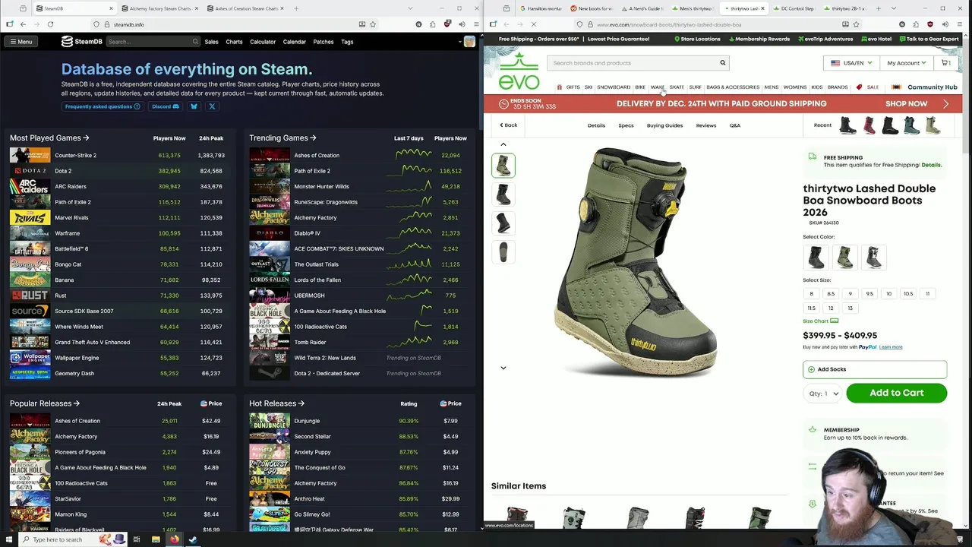This screenshot has width=972, height=547.
Task: Advance the delivery banner with the right arrow
Action: 945,104
